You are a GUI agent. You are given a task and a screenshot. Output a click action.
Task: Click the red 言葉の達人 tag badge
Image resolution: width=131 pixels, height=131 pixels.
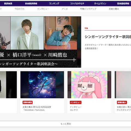(122, 102)
